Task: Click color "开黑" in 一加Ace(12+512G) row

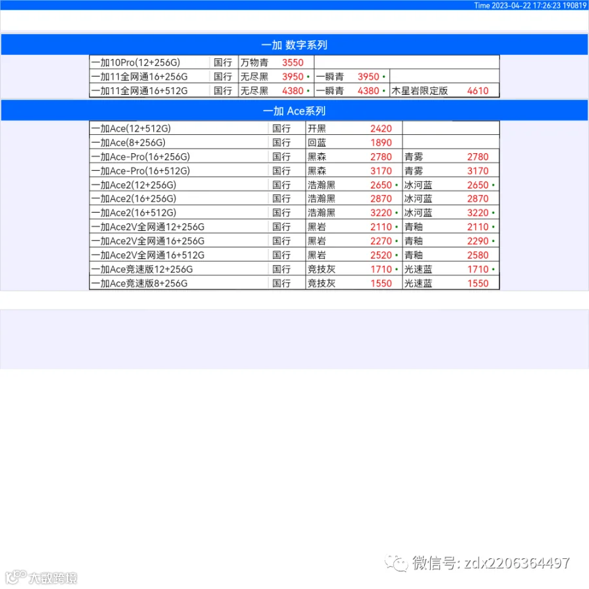Action: pyautogui.click(x=317, y=128)
